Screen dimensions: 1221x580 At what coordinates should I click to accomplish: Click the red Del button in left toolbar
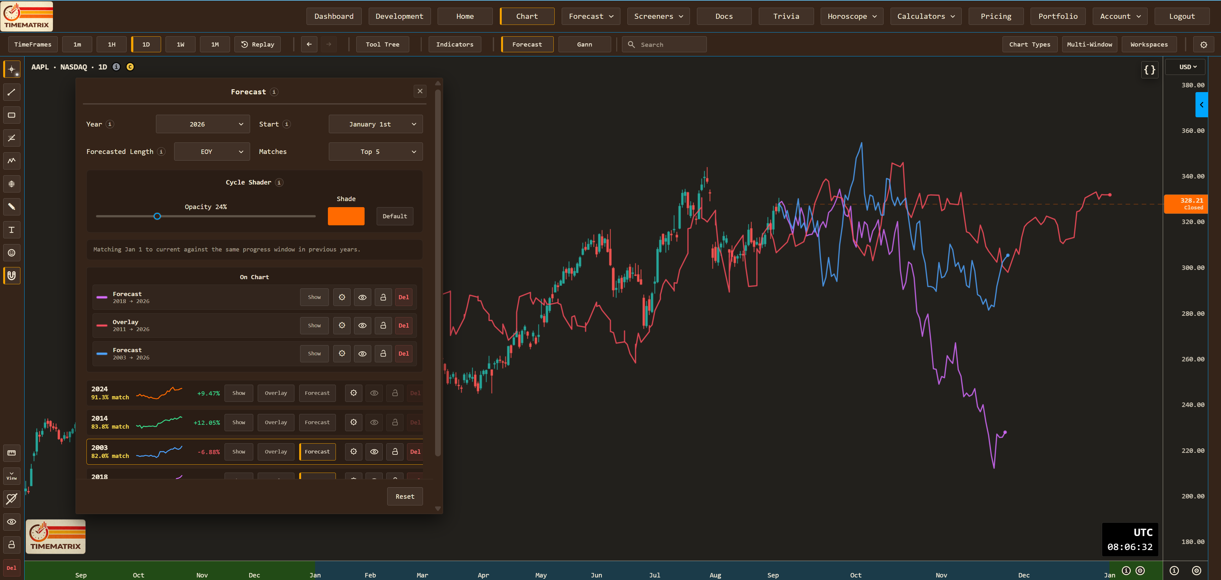(x=12, y=568)
